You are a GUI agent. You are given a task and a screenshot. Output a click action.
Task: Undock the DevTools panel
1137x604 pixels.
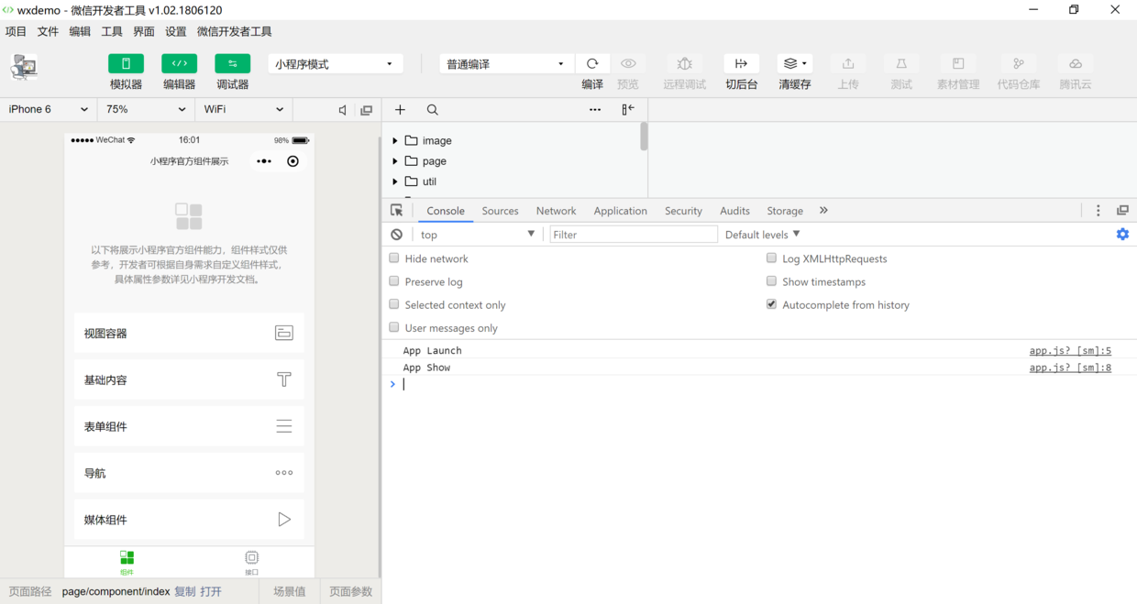coord(1122,210)
